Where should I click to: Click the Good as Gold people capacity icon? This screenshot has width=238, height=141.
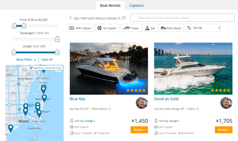tap(156, 133)
